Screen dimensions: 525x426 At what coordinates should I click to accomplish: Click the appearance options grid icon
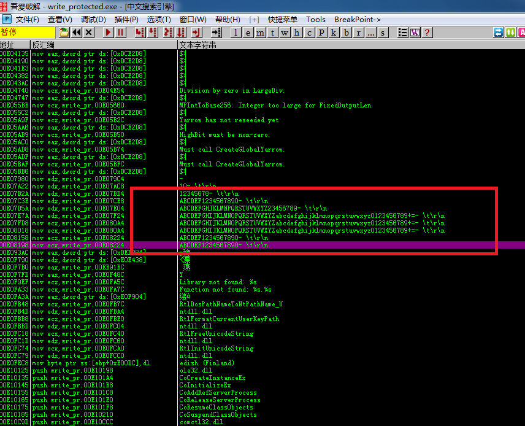415,33
